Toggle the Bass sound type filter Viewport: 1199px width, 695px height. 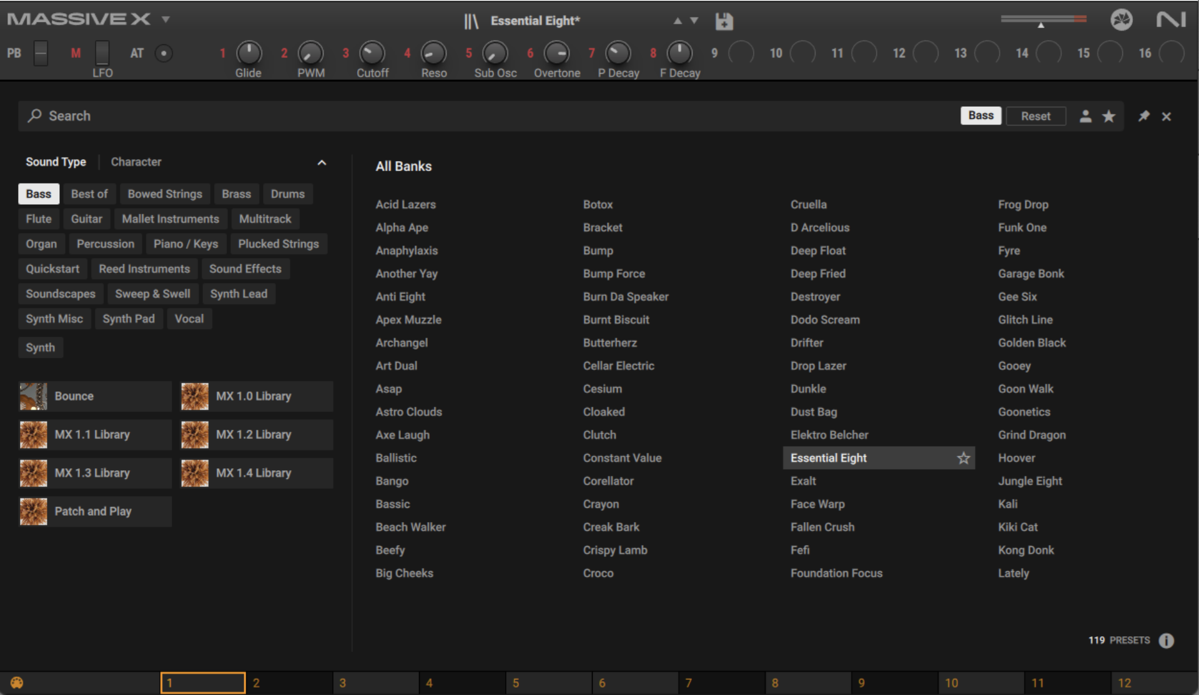pyautogui.click(x=39, y=194)
